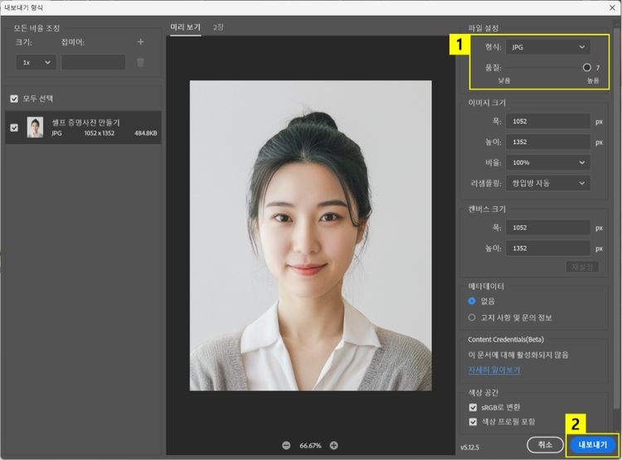Select 없음 metadata radio button

point(473,301)
